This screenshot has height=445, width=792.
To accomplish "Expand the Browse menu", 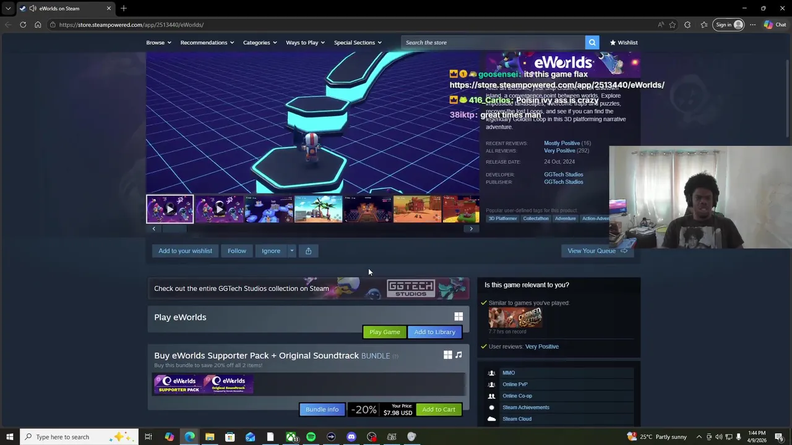I will coord(159,43).
